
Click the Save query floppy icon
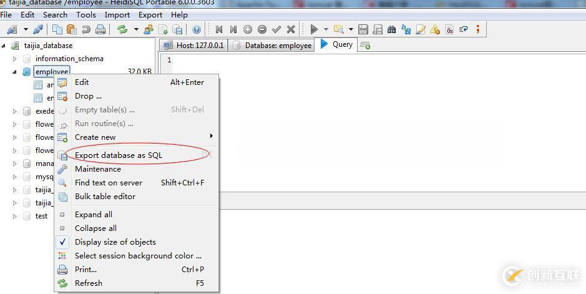363,29
